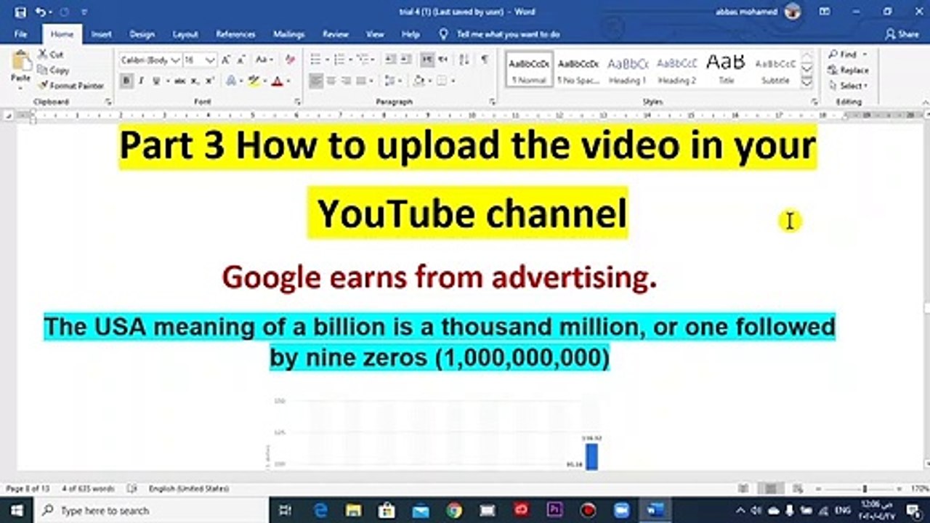Increase font size with Grow Font
Screen dimensions: 930x523
click(x=226, y=60)
